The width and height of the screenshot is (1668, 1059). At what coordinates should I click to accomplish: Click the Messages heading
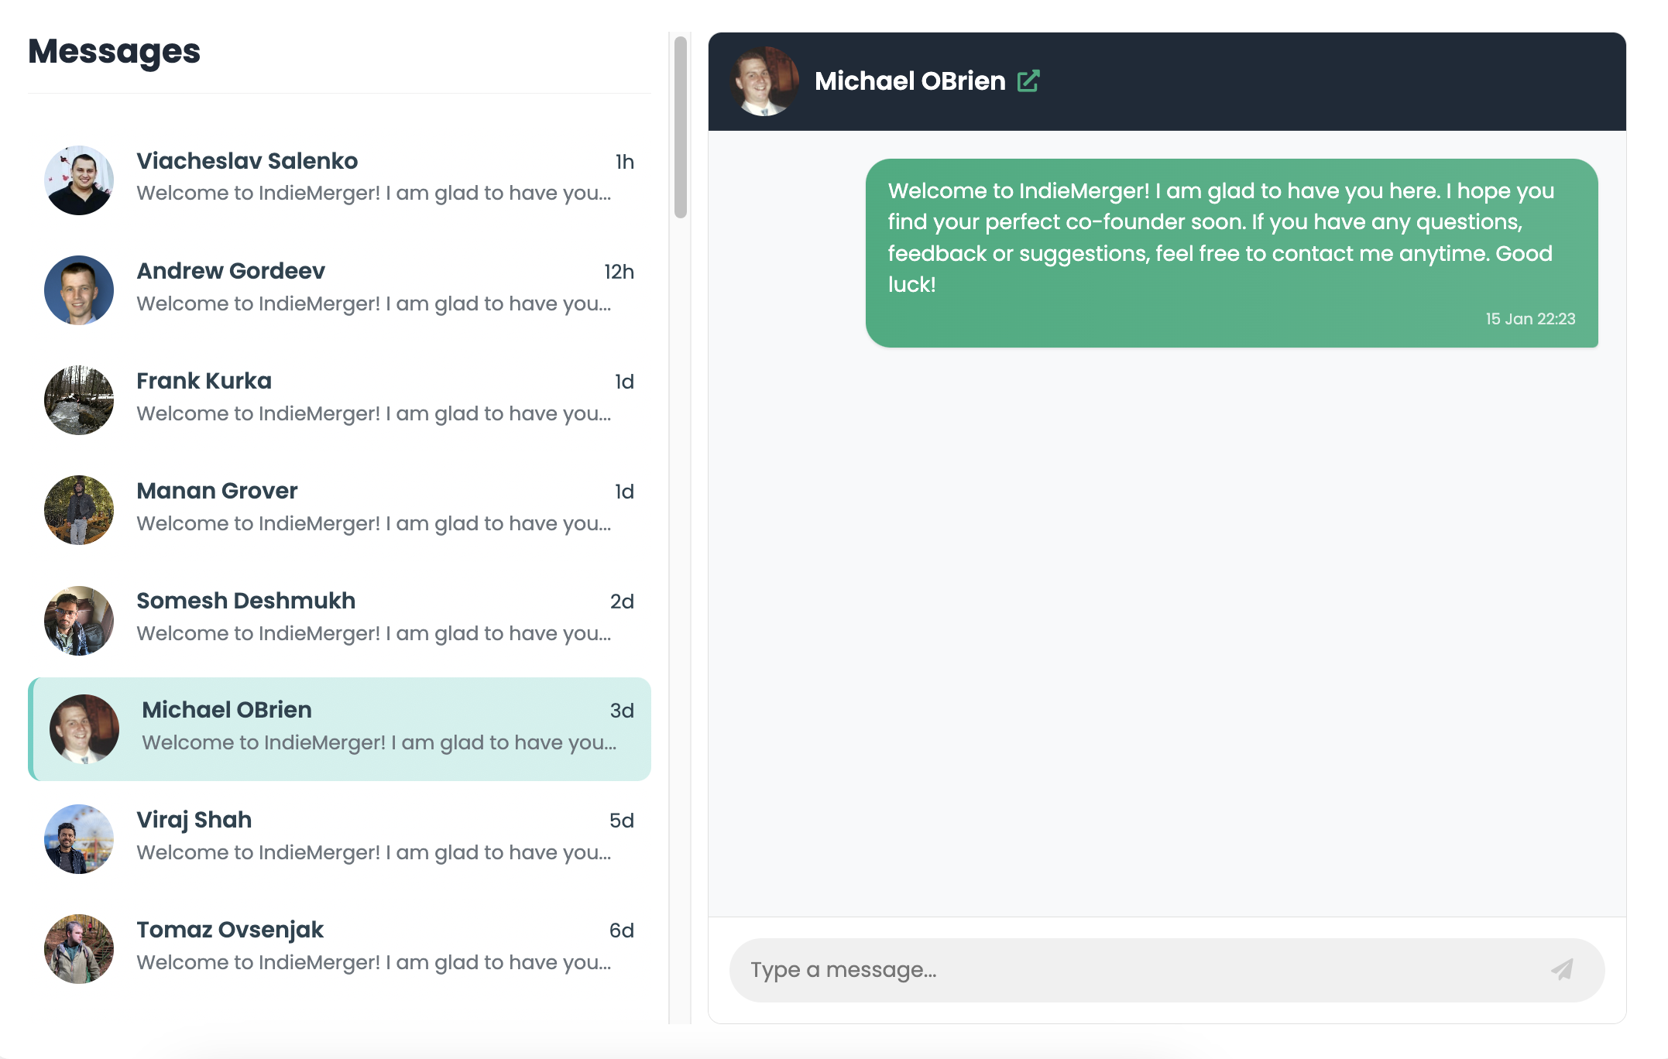coord(114,51)
